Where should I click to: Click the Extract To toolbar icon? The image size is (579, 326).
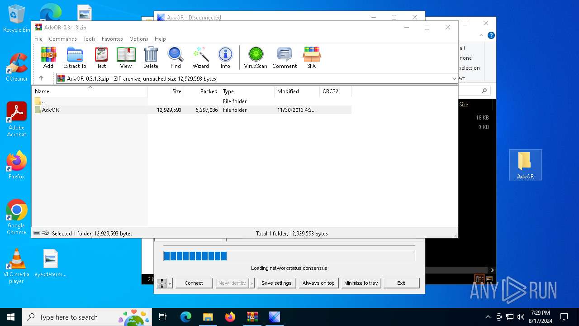click(x=75, y=58)
